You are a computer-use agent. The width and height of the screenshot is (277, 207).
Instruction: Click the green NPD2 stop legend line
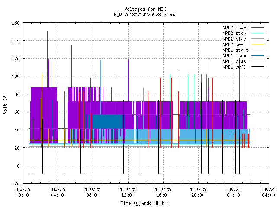tap(258, 33)
